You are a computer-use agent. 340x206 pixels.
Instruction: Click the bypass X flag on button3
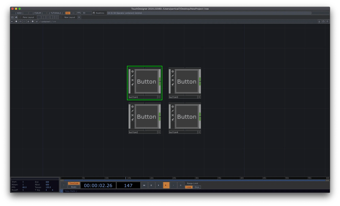[x=173, y=80]
